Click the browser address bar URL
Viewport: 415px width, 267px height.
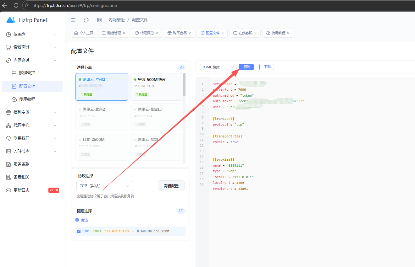click(x=75, y=5)
